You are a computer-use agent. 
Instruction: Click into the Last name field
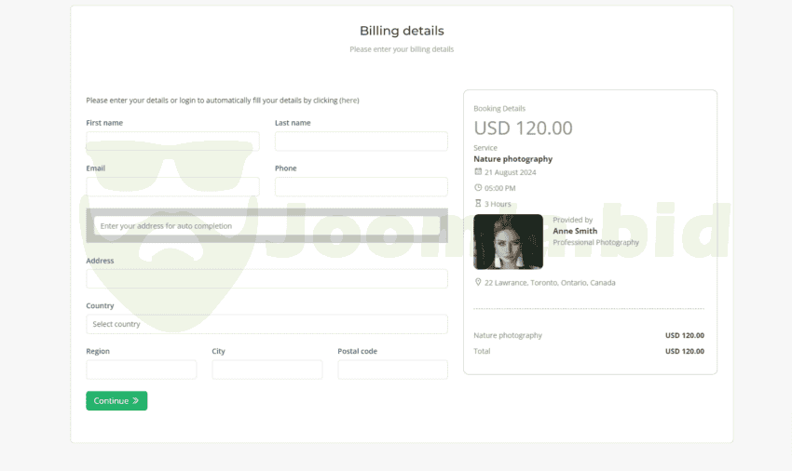pos(361,141)
